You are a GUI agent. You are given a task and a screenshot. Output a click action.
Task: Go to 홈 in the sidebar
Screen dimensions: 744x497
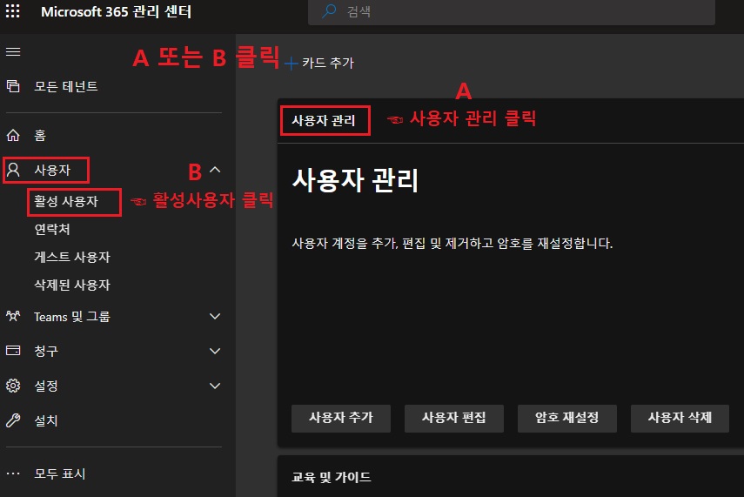(x=40, y=135)
